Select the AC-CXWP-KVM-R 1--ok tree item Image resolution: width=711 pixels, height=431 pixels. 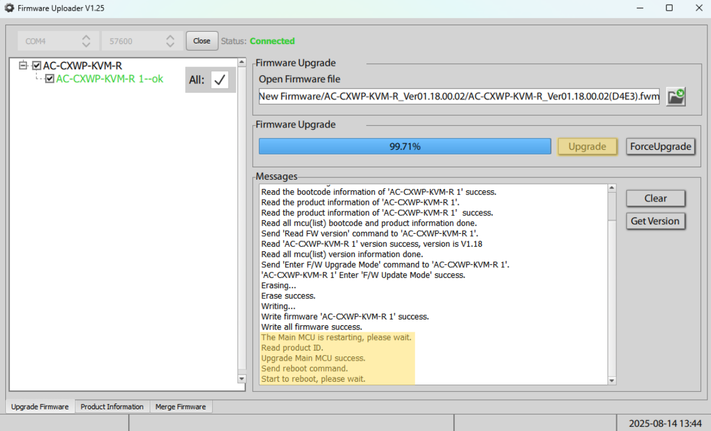point(109,79)
